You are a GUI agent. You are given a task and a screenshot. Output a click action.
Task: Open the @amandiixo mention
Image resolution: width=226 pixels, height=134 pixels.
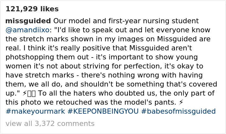pos(27,30)
